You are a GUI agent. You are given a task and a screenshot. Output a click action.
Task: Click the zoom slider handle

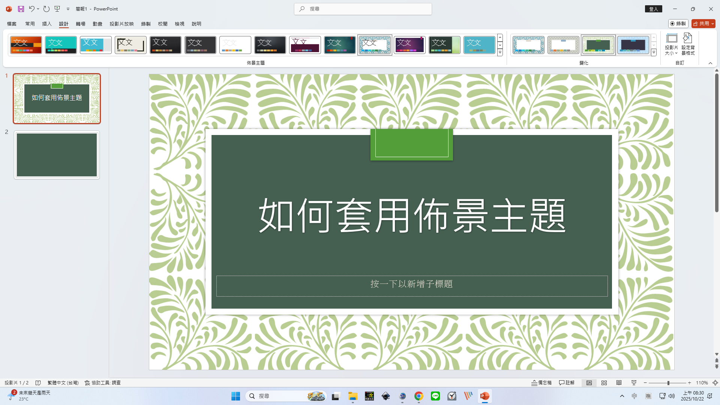(668, 382)
